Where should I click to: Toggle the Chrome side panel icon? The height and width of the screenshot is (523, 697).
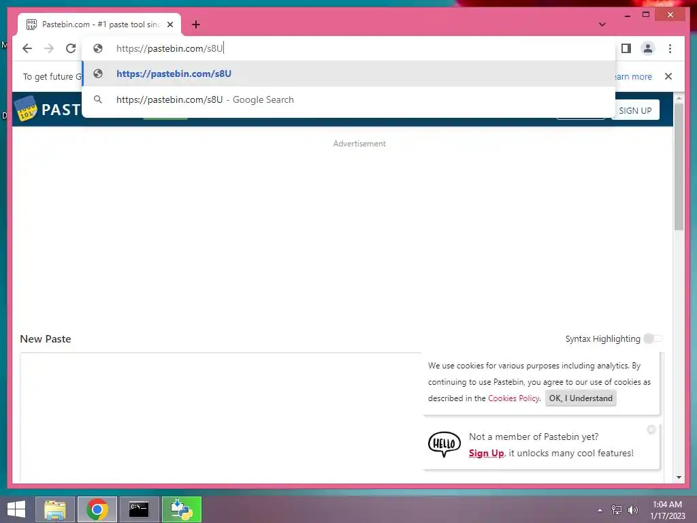pos(626,48)
